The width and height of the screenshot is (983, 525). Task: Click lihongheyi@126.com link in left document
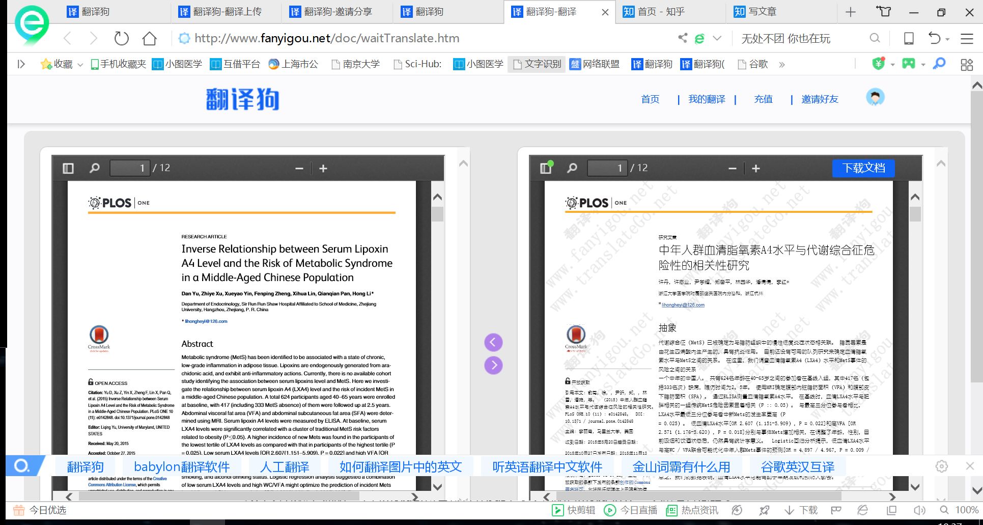206,321
